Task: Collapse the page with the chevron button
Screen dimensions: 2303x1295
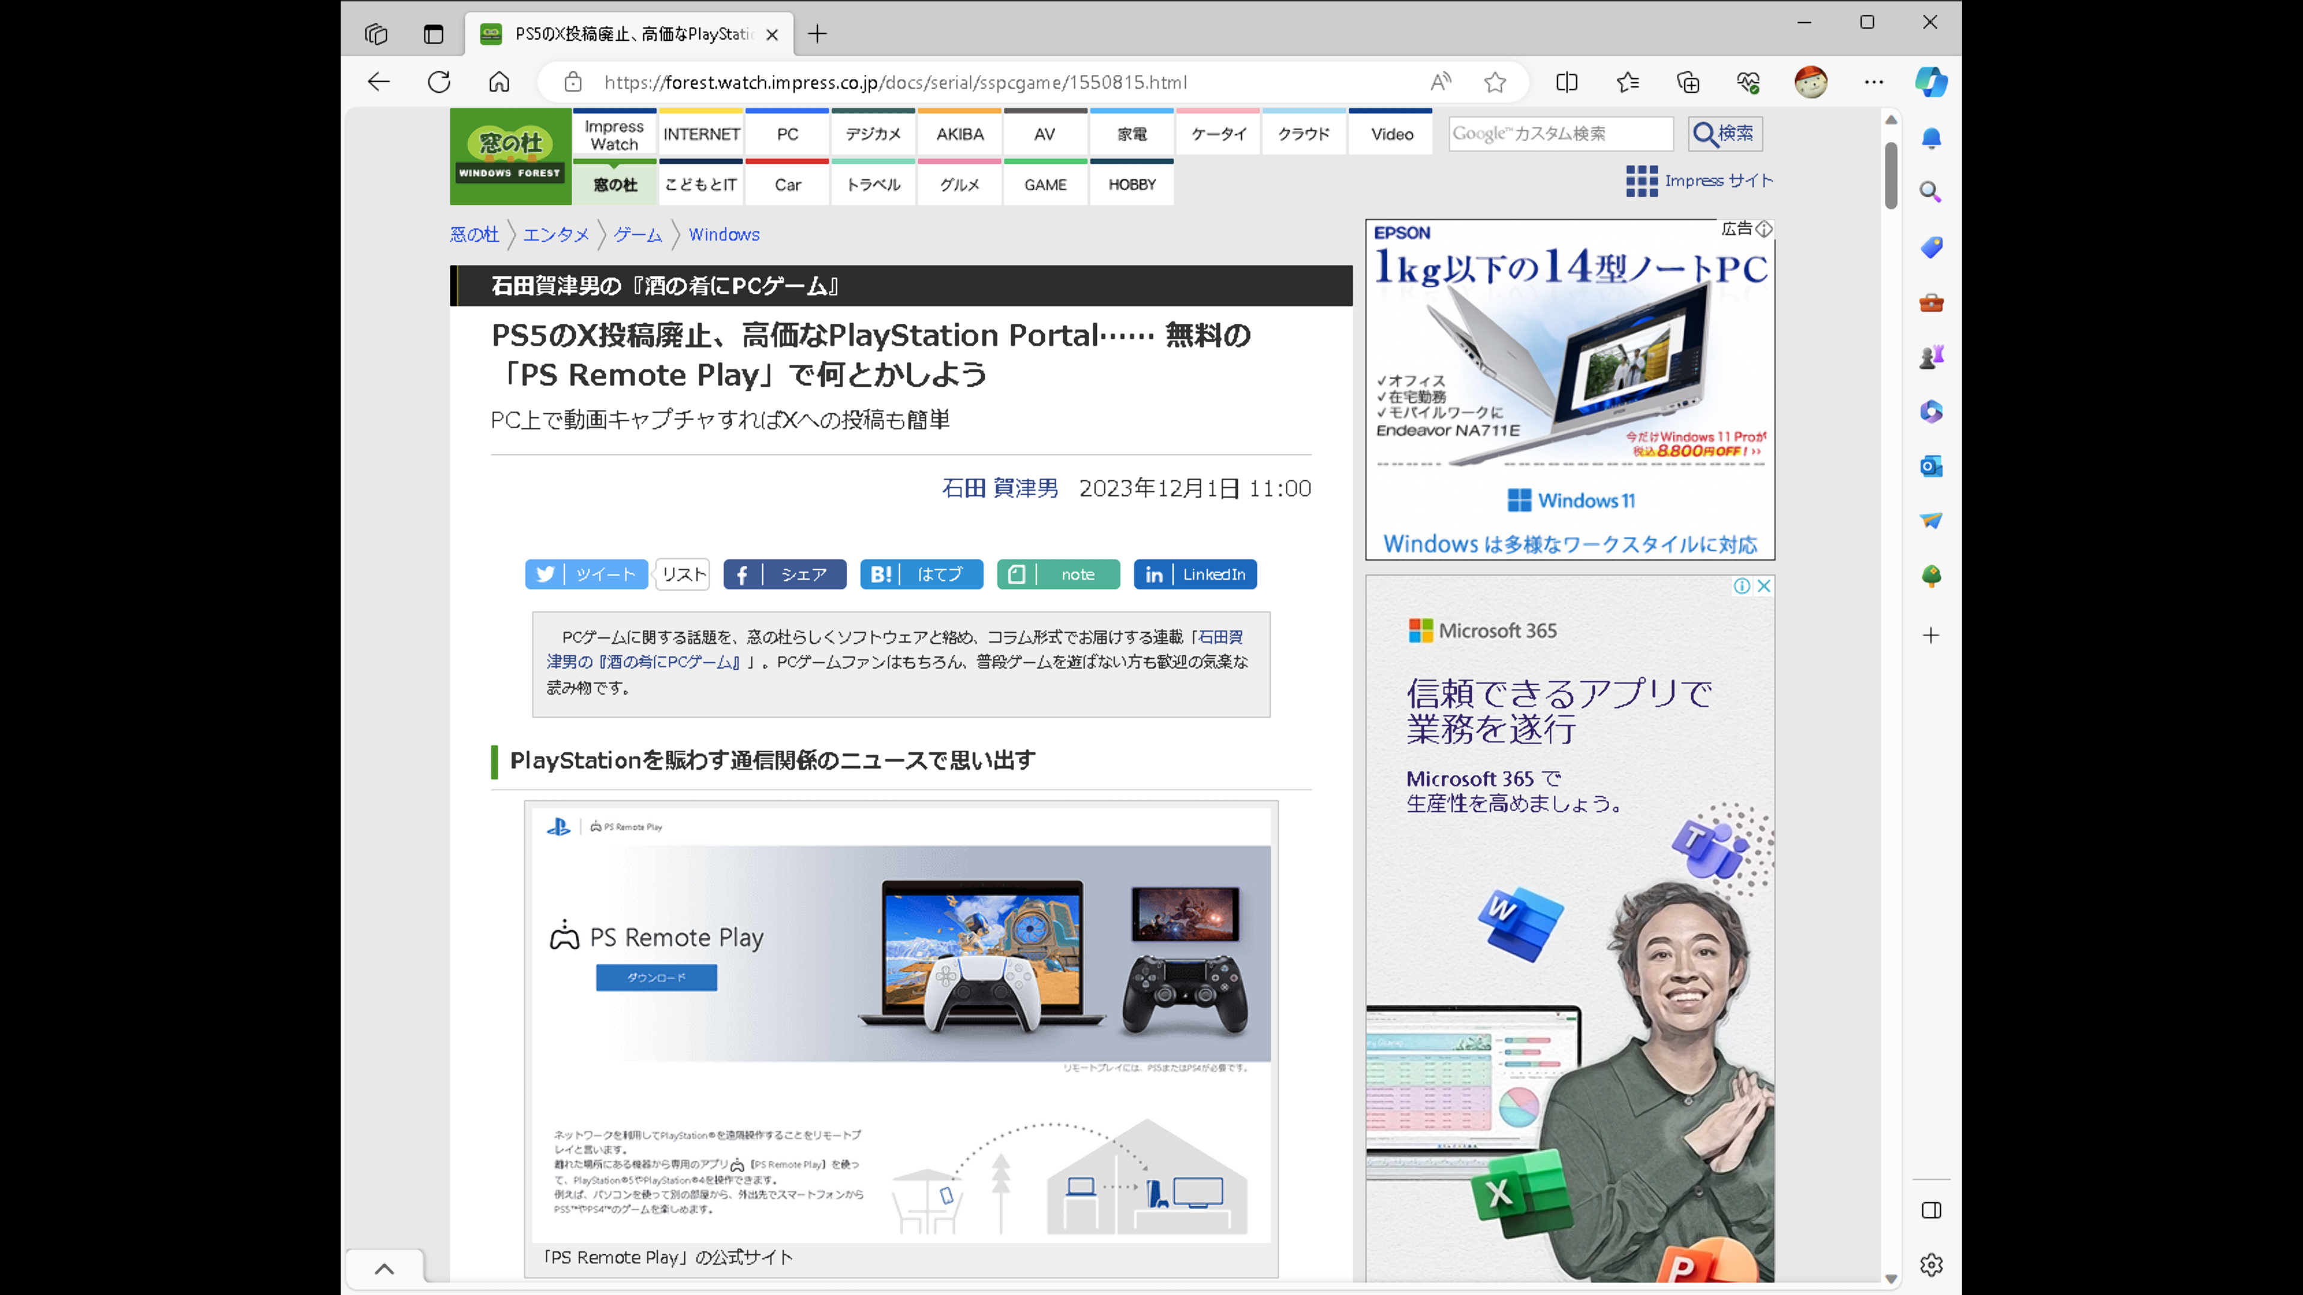Action: pyautogui.click(x=384, y=1268)
